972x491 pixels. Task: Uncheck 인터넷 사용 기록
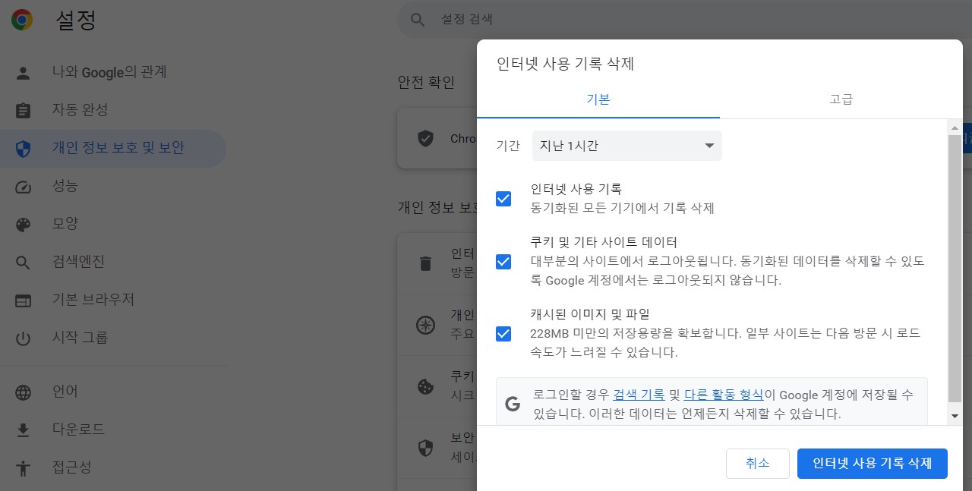pos(503,199)
